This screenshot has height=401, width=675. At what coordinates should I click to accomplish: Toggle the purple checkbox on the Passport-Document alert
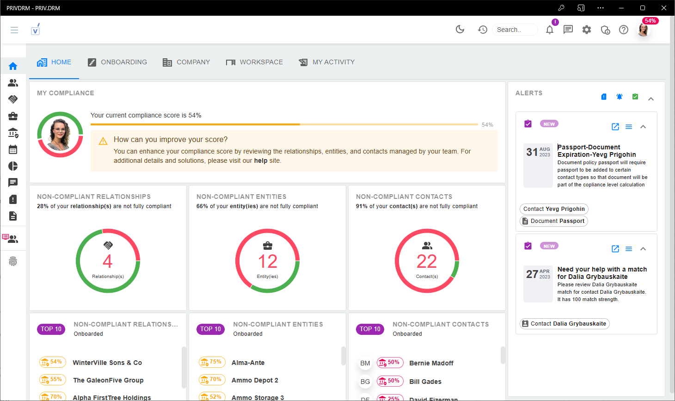528,123
